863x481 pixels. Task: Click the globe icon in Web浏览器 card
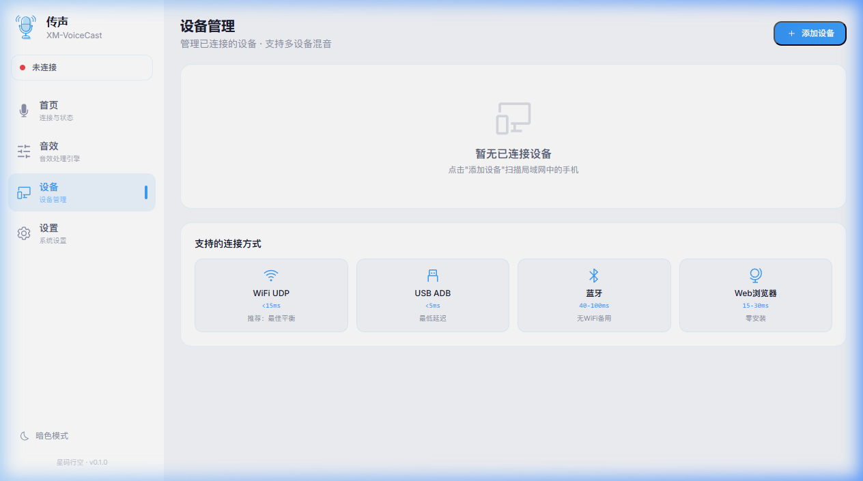coord(755,275)
